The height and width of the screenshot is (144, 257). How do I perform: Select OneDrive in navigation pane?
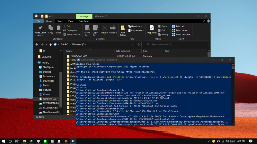(44, 57)
